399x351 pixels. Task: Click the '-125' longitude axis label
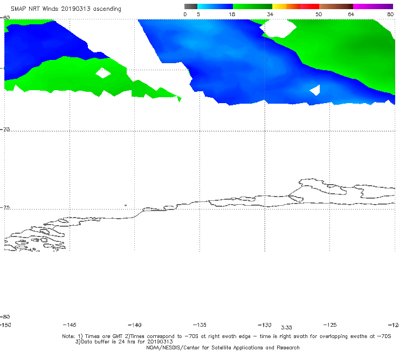[x=330, y=325]
